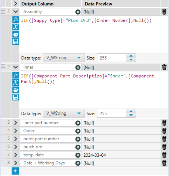The width and height of the screenshot is (169, 176).
Task: Delete the inner part number column
Action: coord(164,123)
